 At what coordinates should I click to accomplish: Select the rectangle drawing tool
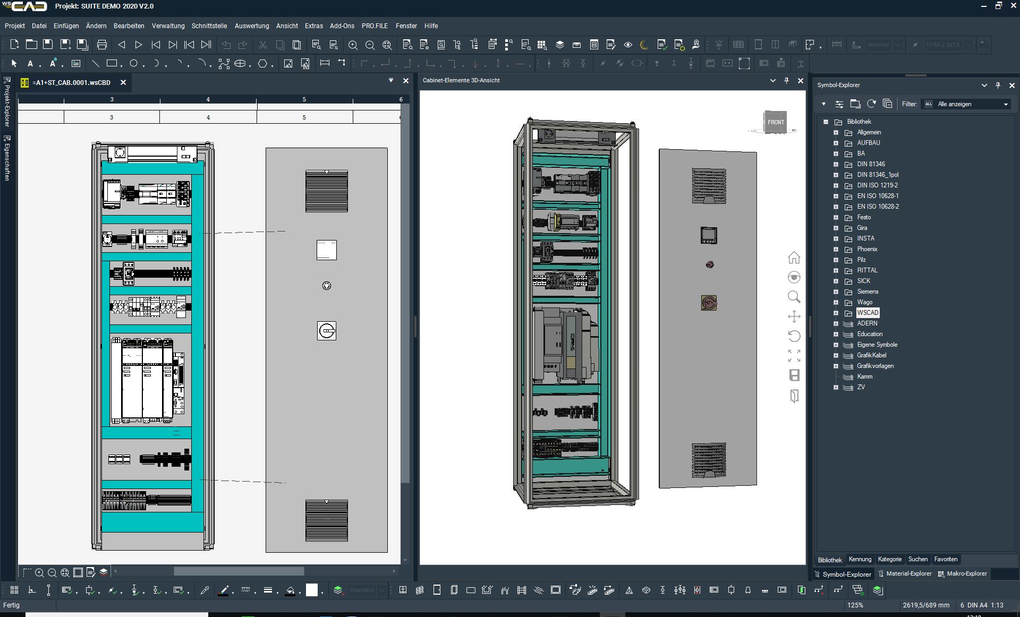(x=112, y=63)
